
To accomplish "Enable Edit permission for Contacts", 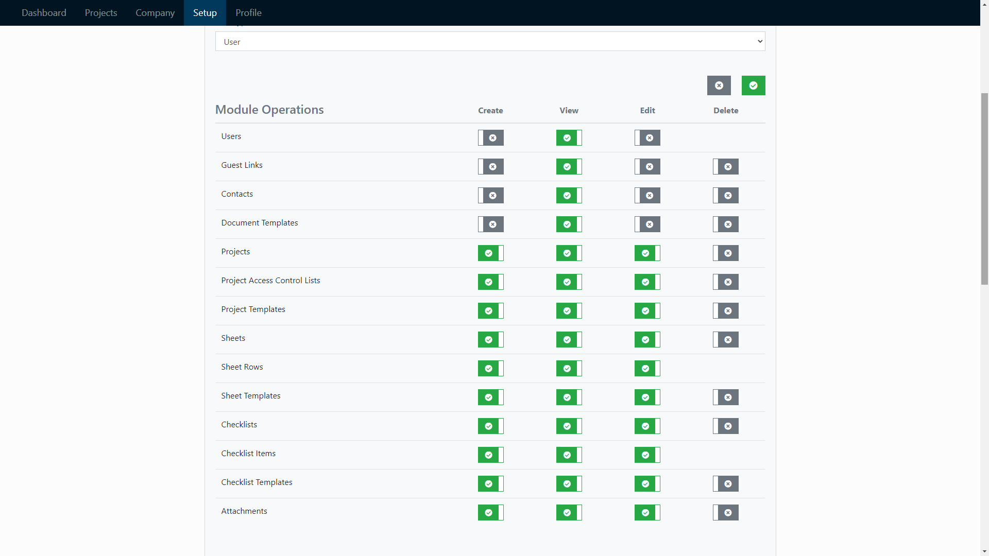I will 647,195.
